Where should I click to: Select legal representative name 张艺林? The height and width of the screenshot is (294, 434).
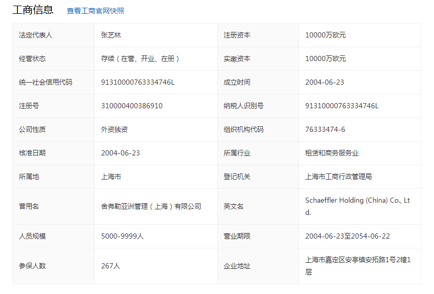coord(111,35)
